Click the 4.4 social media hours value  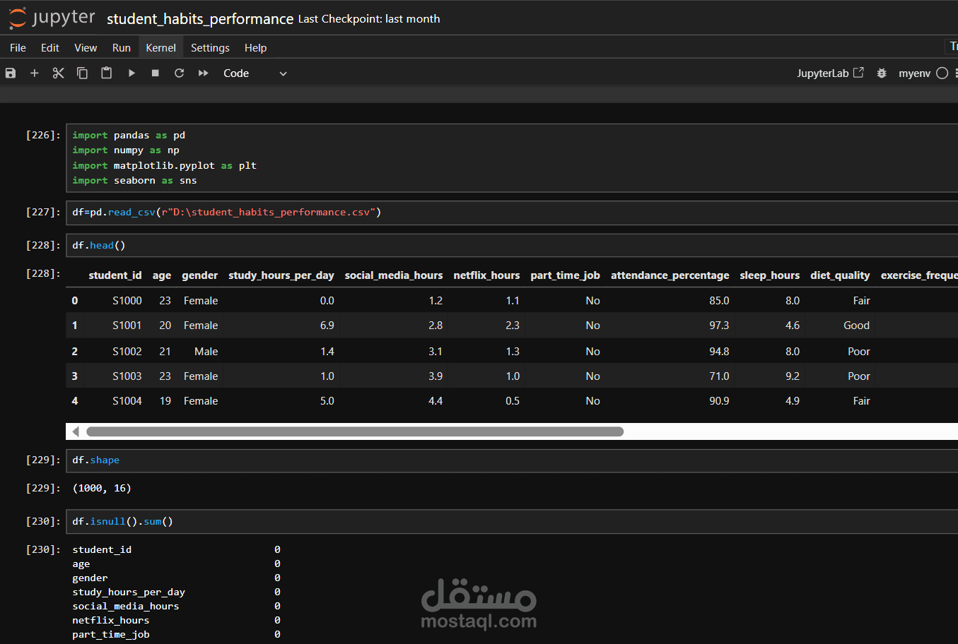(436, 401)
